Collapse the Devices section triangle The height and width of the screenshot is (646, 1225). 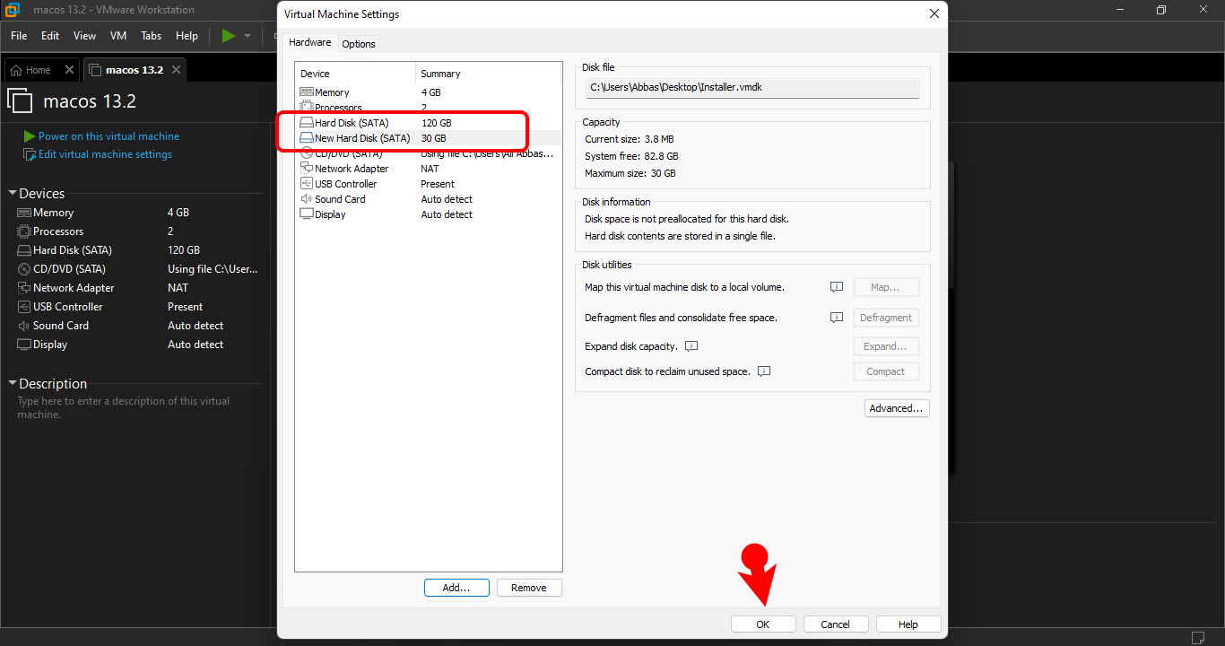click(x=13, y=193)
